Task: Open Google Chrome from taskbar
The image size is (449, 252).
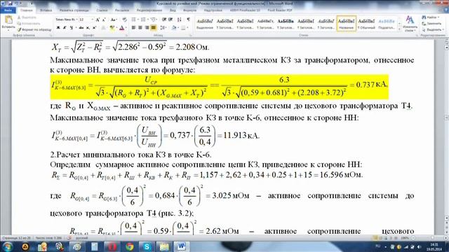Action: pyautogui.click(x=129, y=246)
